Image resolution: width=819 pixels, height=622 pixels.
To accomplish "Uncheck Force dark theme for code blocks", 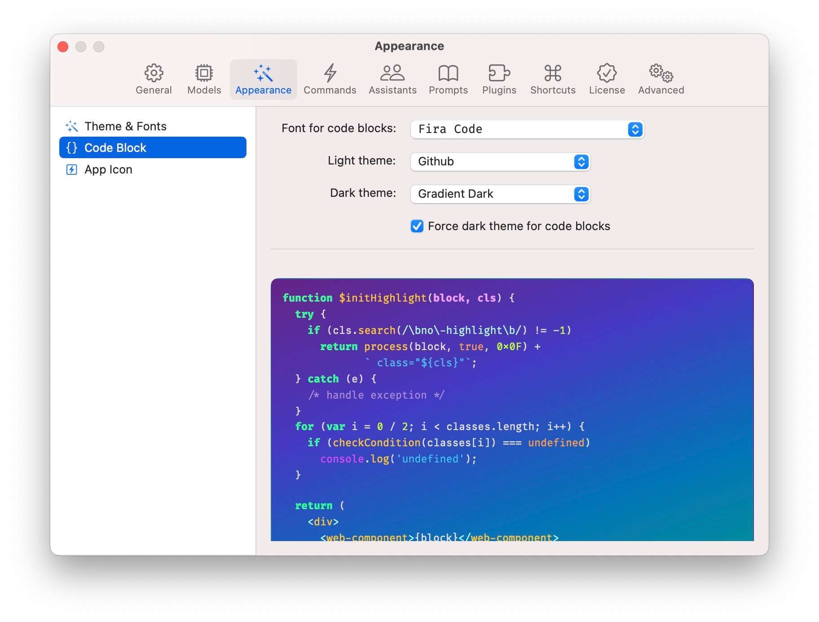I will [x=417, y=226].
